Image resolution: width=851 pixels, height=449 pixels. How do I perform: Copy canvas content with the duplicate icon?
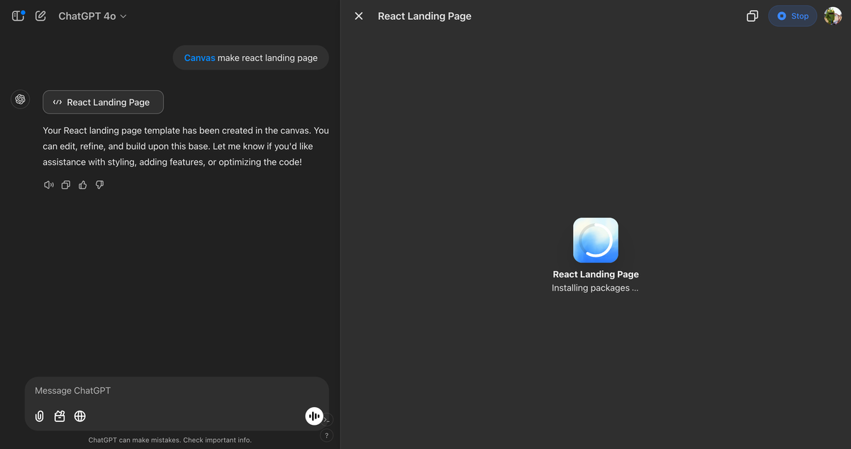752,16
